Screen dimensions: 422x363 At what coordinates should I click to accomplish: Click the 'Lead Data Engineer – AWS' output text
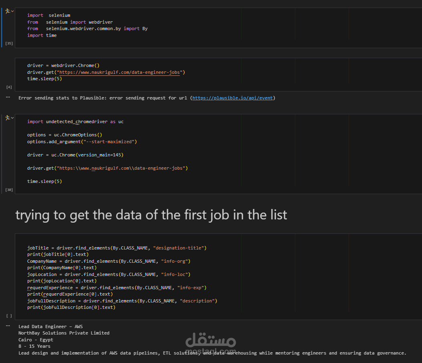click(x=50, y=326)
